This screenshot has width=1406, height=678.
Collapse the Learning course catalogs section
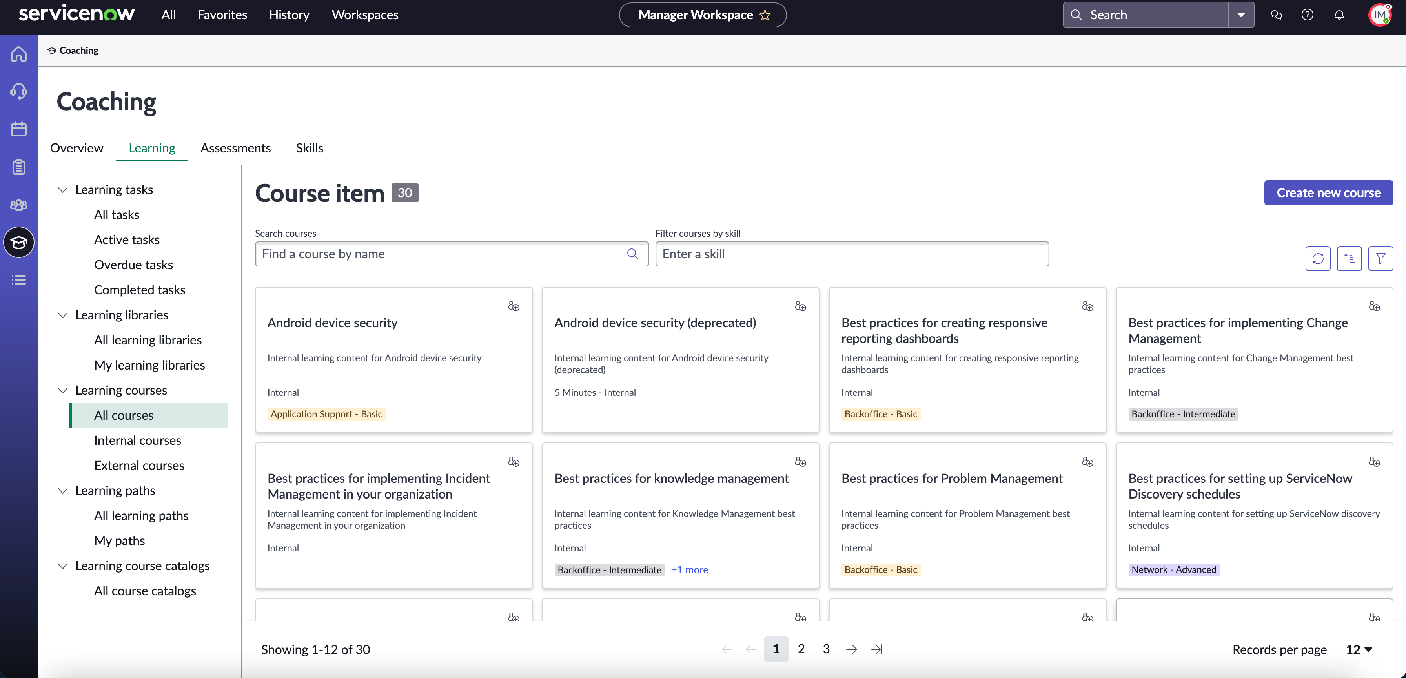tap(63, 566)
